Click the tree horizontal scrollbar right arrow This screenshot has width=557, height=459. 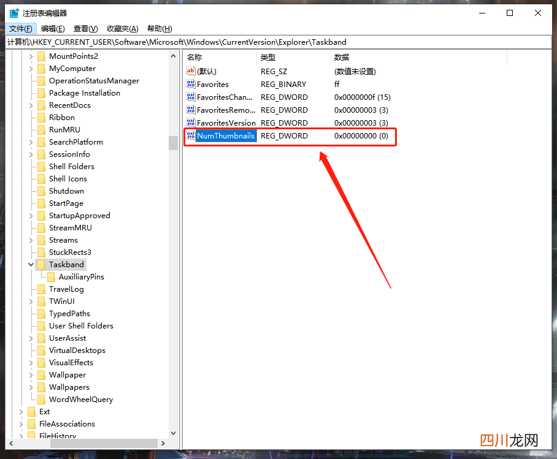tap(163, 444)
